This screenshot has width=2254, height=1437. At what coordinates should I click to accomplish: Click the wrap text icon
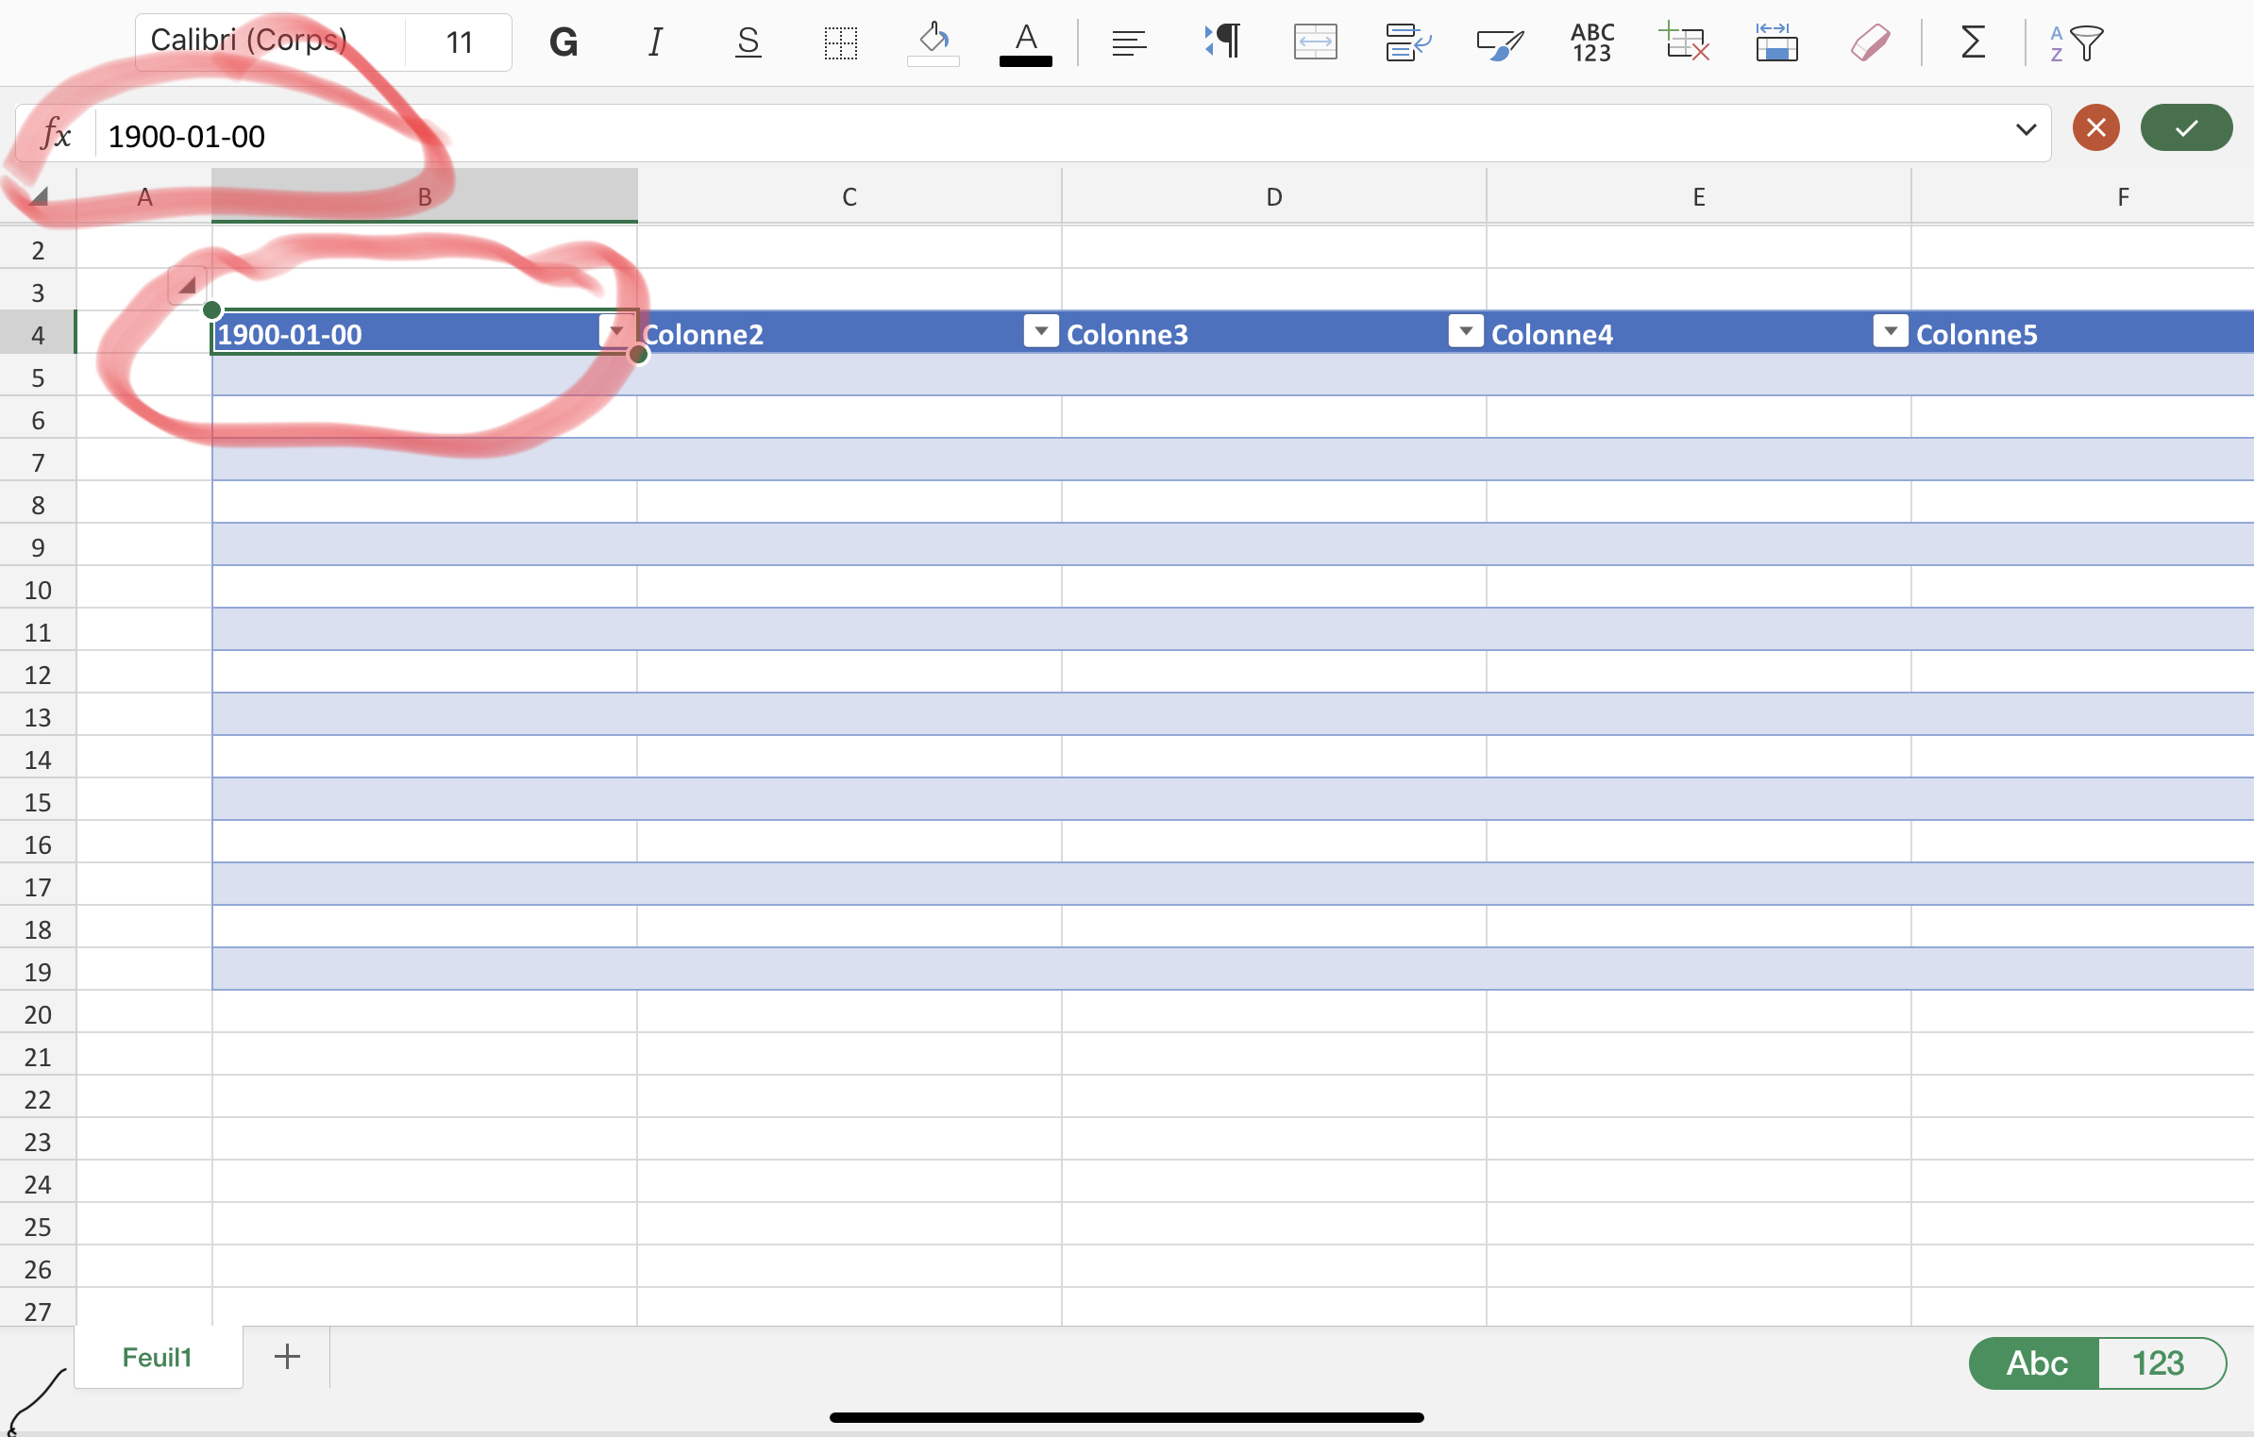1407,42
